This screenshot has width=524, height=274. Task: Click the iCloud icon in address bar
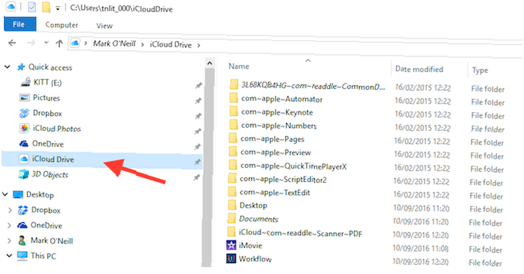coord(75,43)
